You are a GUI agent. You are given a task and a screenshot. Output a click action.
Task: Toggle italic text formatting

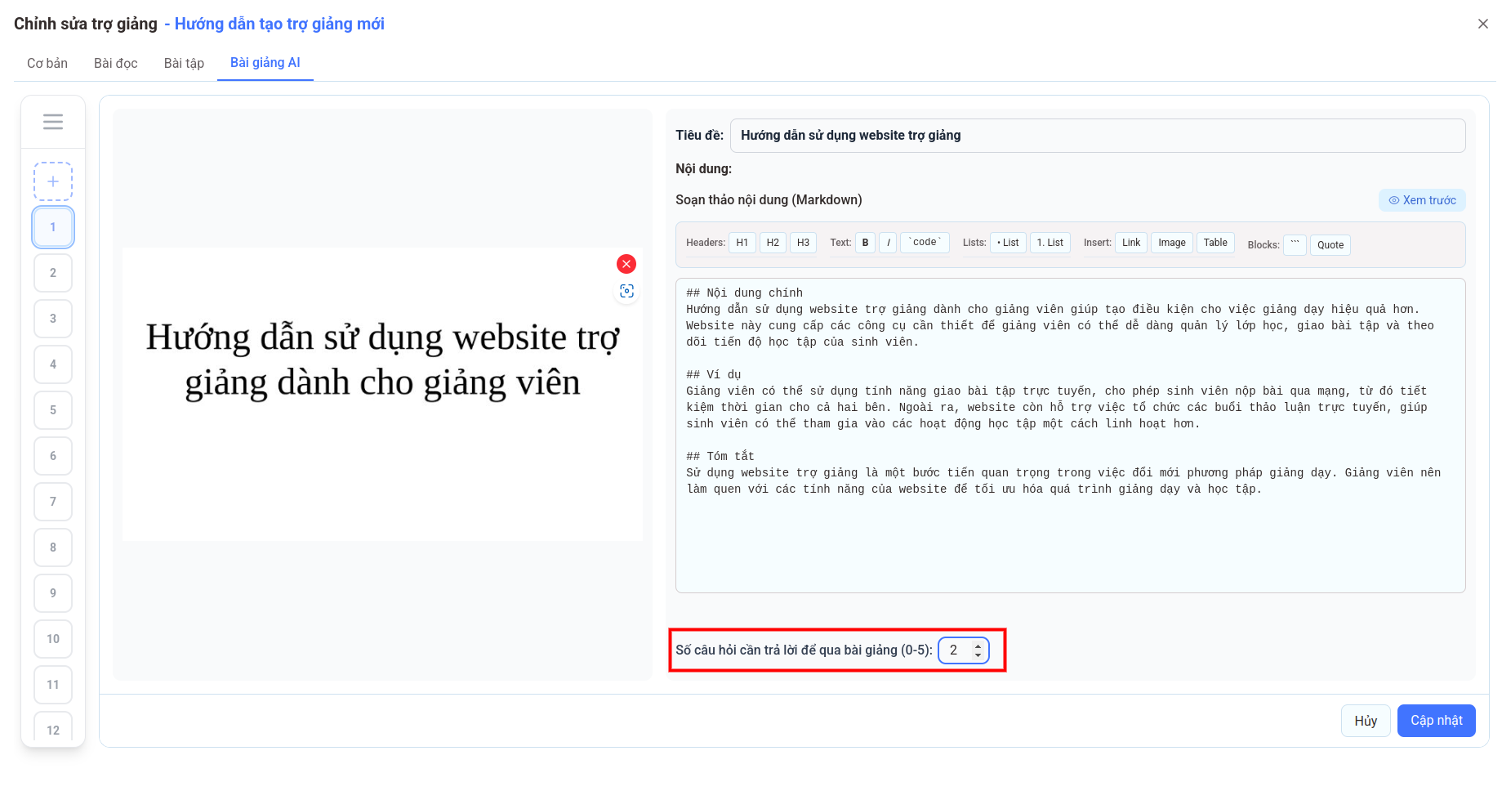[888, 242]
